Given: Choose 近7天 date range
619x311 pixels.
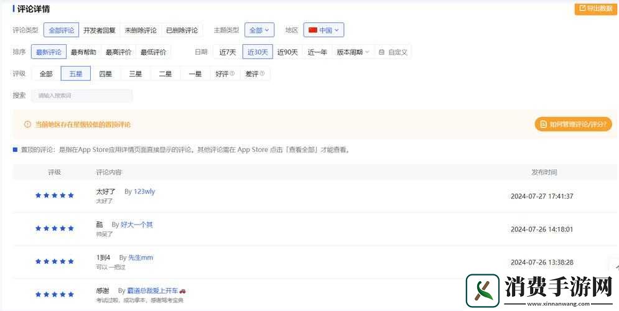Looking at the screenshot, I should click(228, 52).
